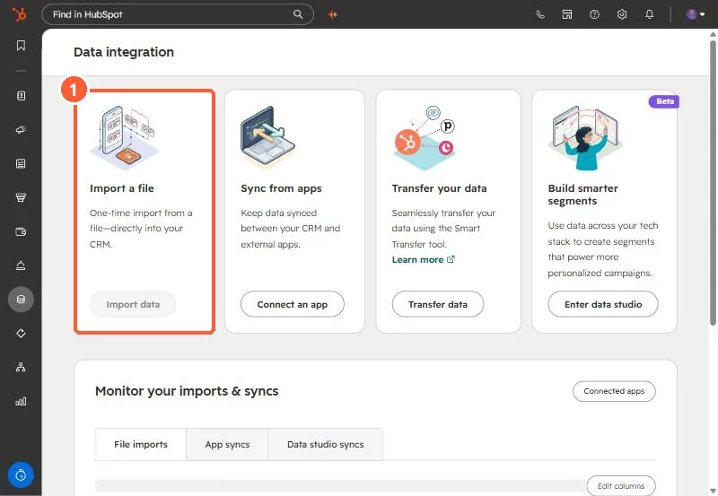This screenshot has height=496, width=718.
Task: Open the Data Management database sidebar icon
Action: click(x=21, y=300)
